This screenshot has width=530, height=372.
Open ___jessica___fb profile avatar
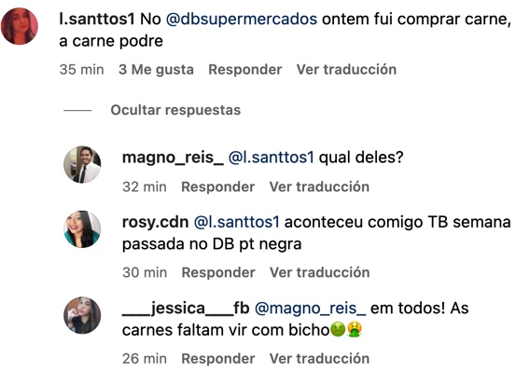[82, 315]
